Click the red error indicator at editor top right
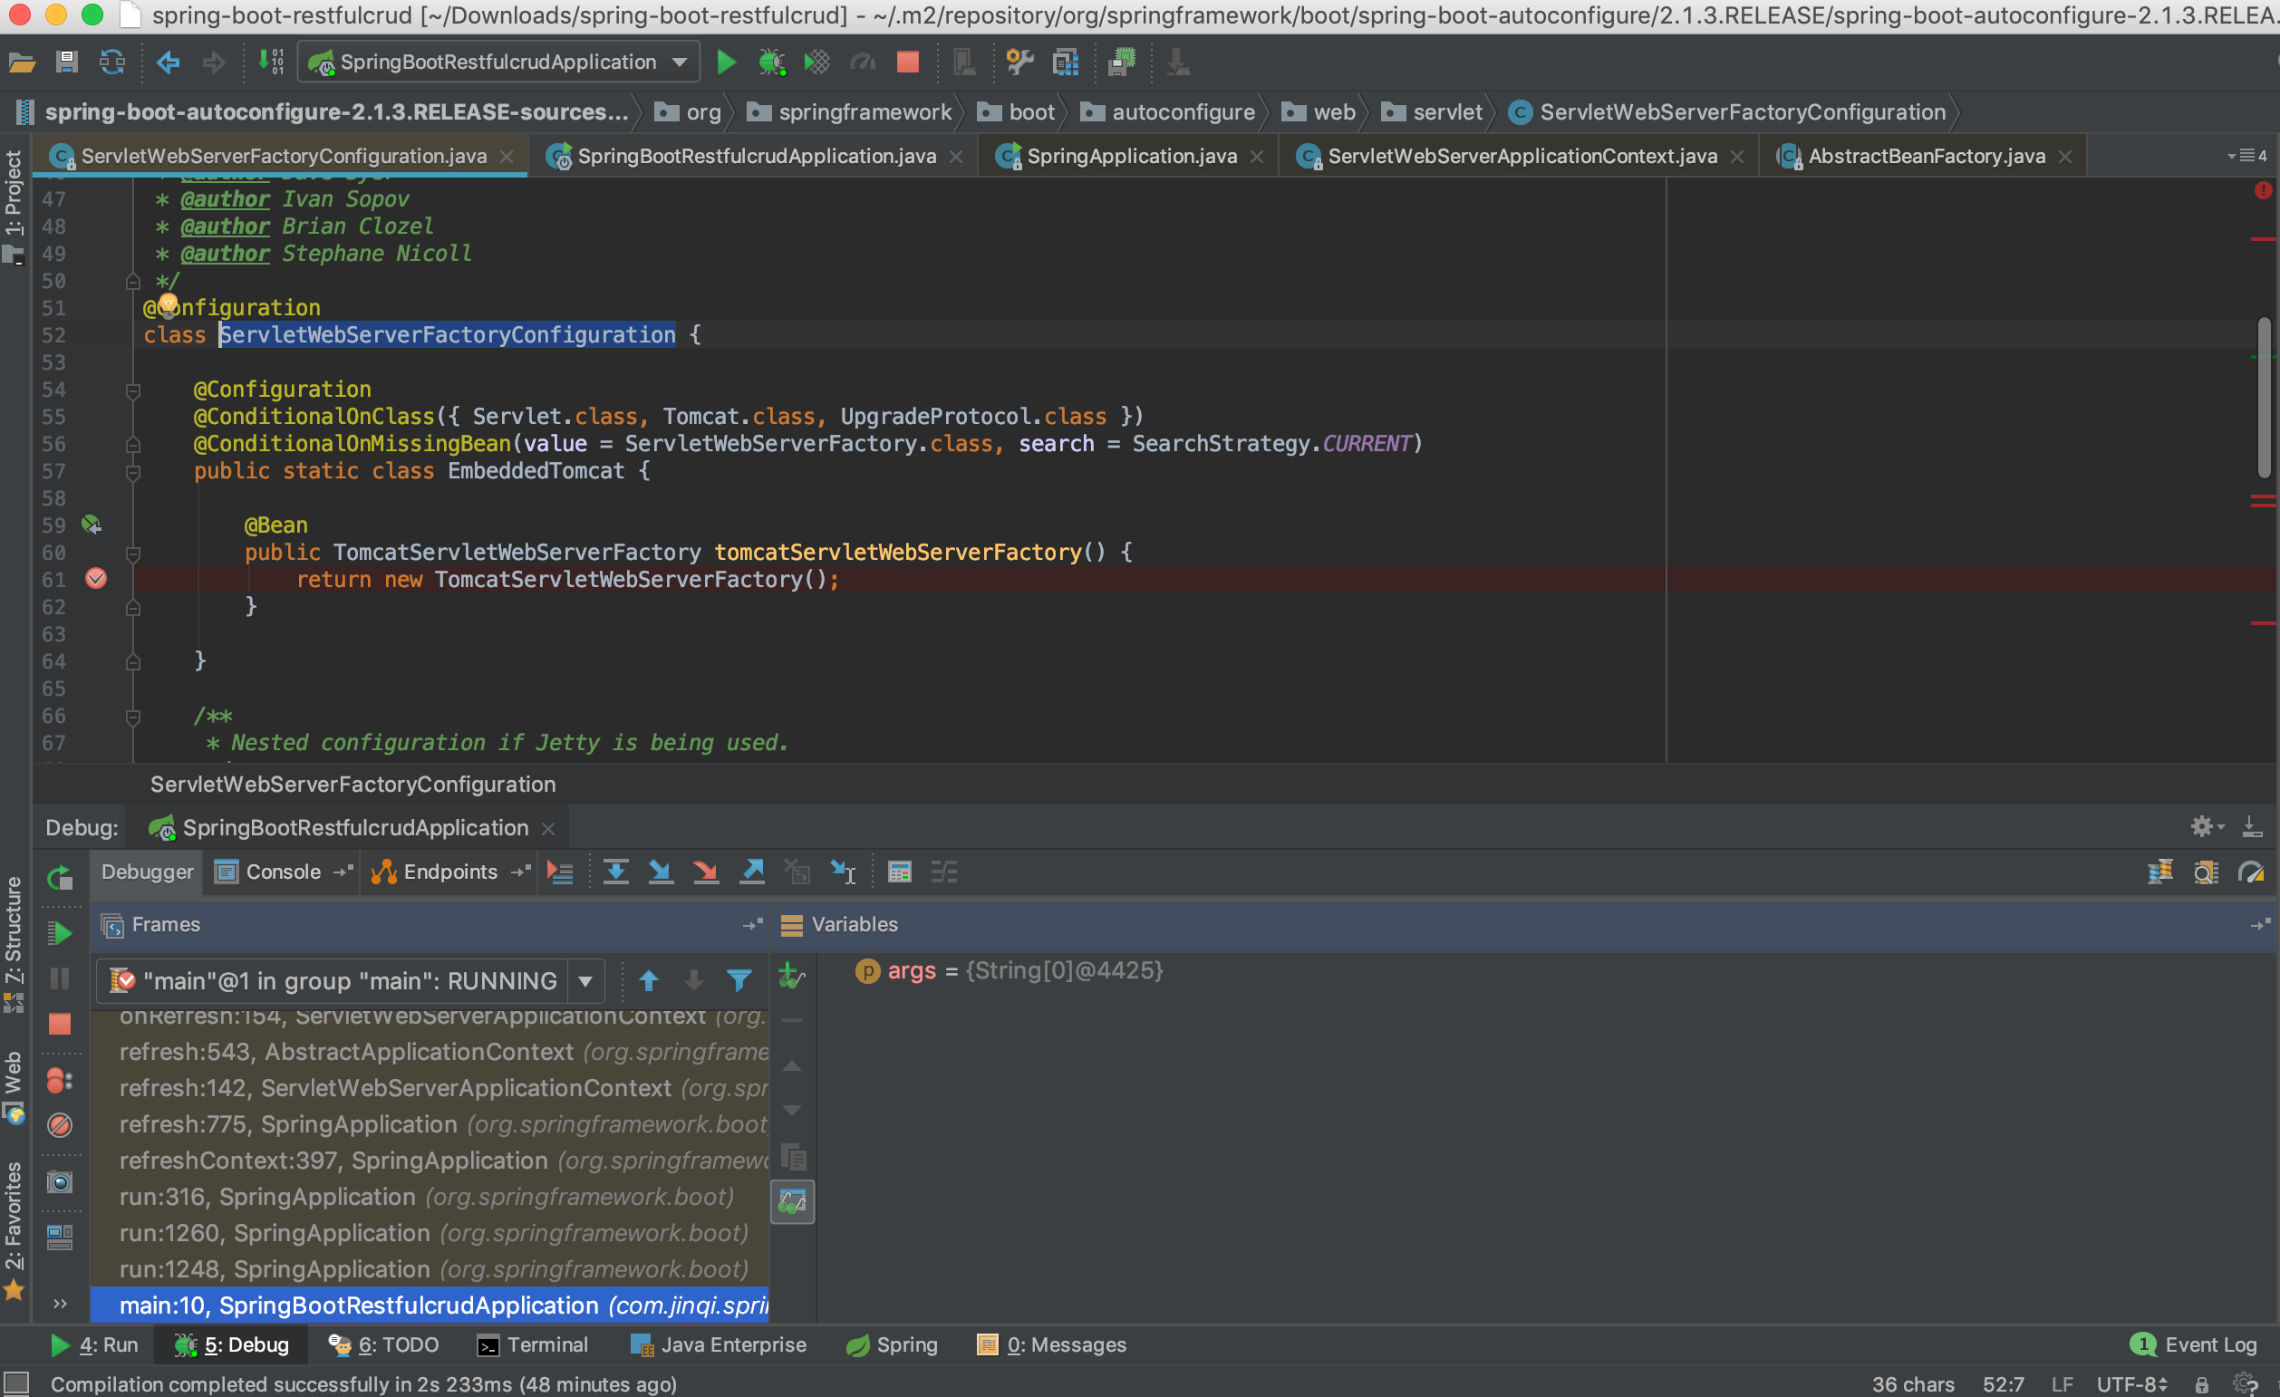 pos(2263,189)
